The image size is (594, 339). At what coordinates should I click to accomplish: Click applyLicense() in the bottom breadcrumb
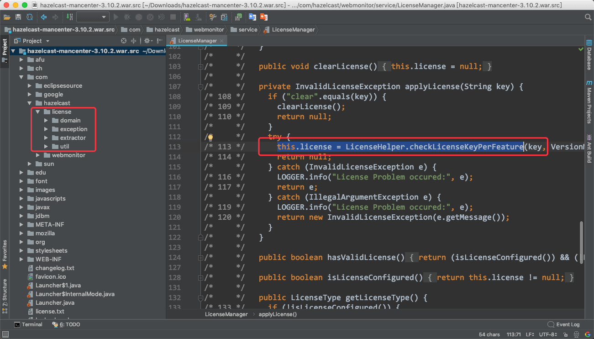coord(278,314)
